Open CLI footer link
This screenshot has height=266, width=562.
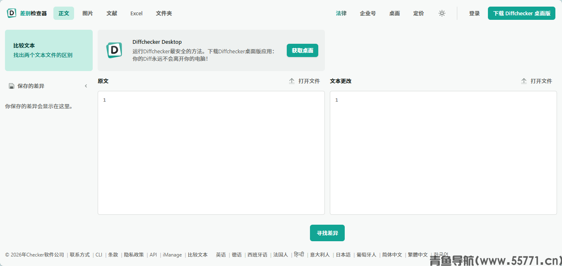coord(99,255)
